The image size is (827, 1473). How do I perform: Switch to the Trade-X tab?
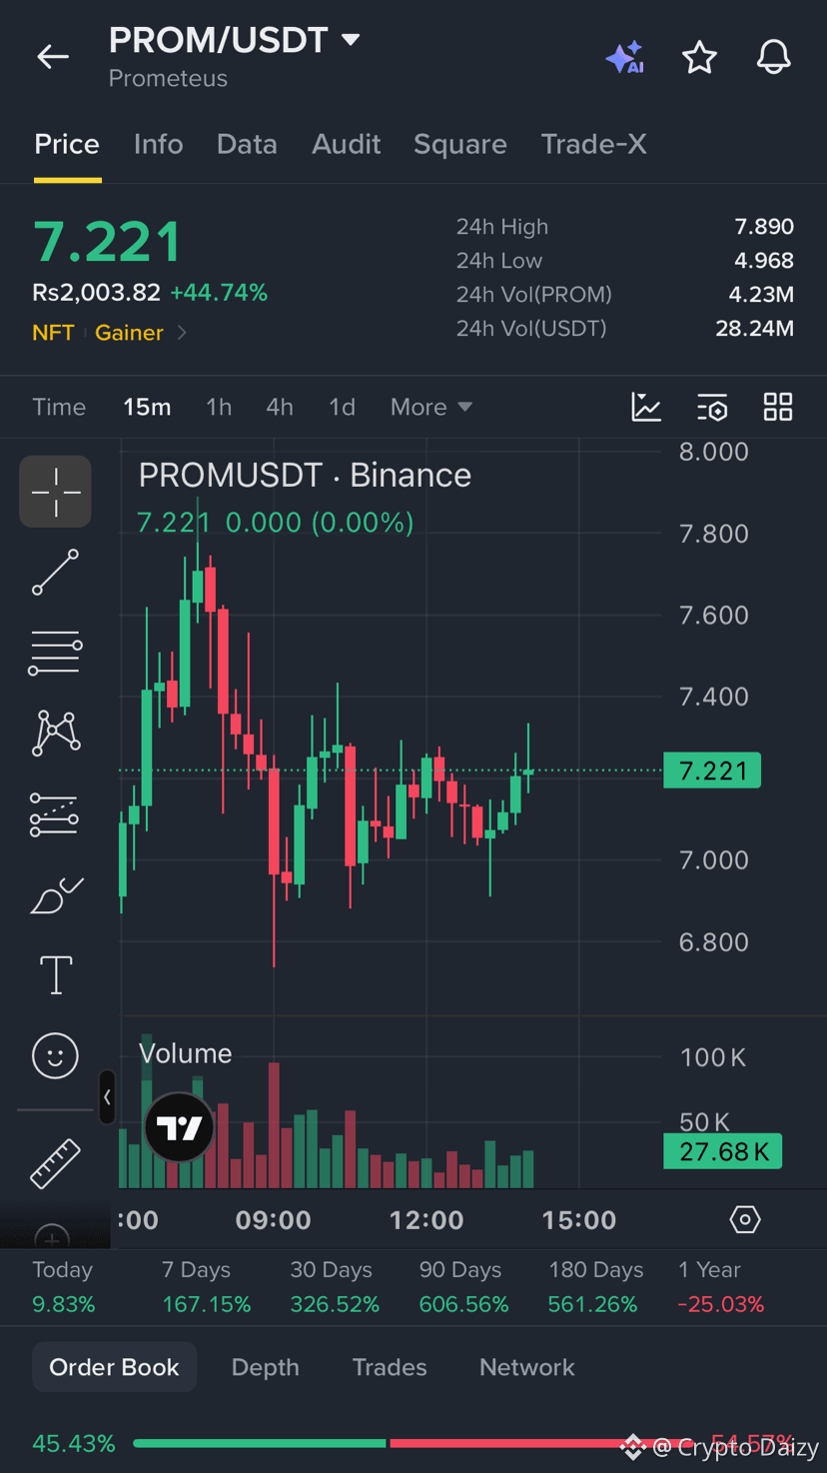click(x=593, y=144)
